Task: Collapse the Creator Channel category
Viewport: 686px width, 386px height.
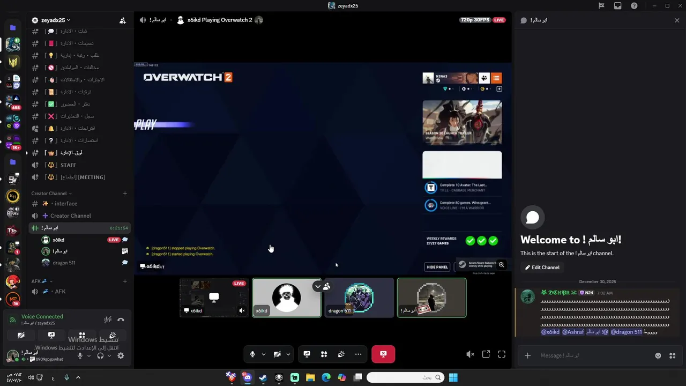Action: tap(51, 194)
